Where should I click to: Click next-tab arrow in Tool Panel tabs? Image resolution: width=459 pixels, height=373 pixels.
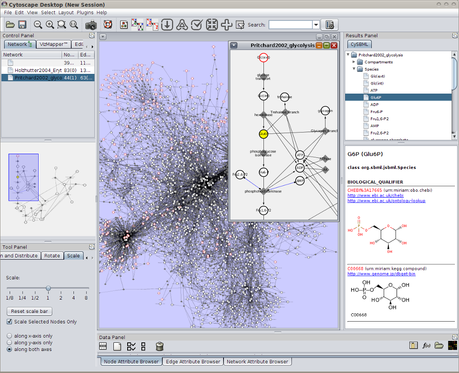[93, 258]
